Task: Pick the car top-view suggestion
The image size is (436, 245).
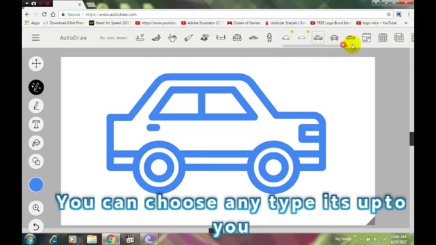Action: (x=269, y=38)
